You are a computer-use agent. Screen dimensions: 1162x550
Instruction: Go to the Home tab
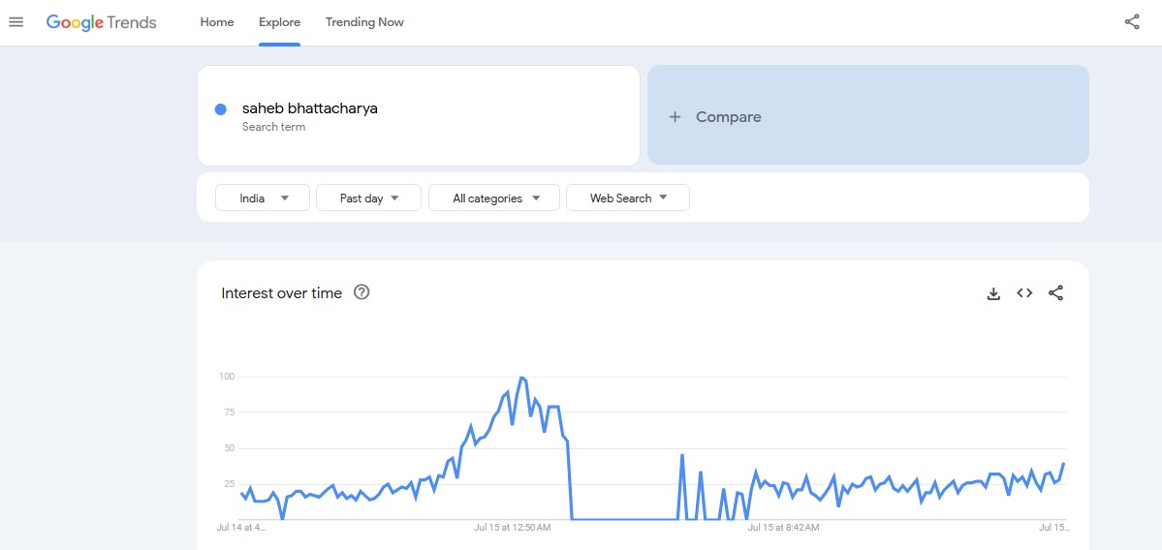(x=217, y=22)
